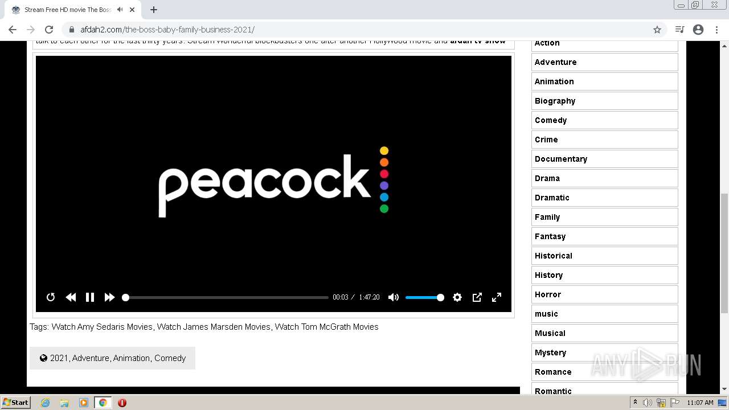729x410 pixels.
Task: Open Action Center flag icon in tray
Action: [675, 403]
